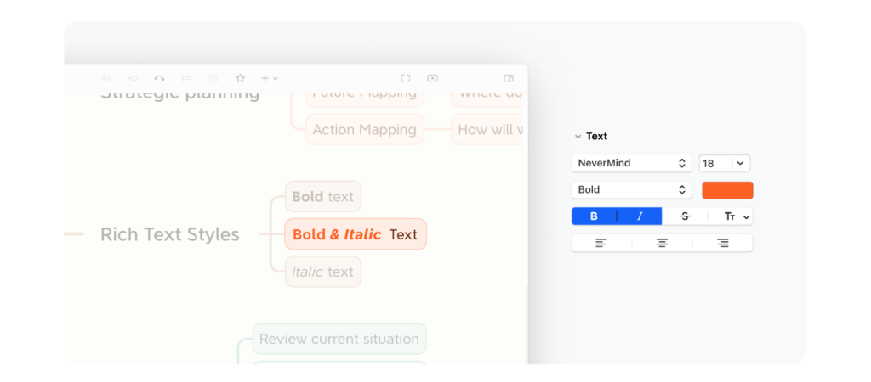871x382 pixels.
Task: Select the Bold & Italic Text topic
Action: click(x=356, y=234)
